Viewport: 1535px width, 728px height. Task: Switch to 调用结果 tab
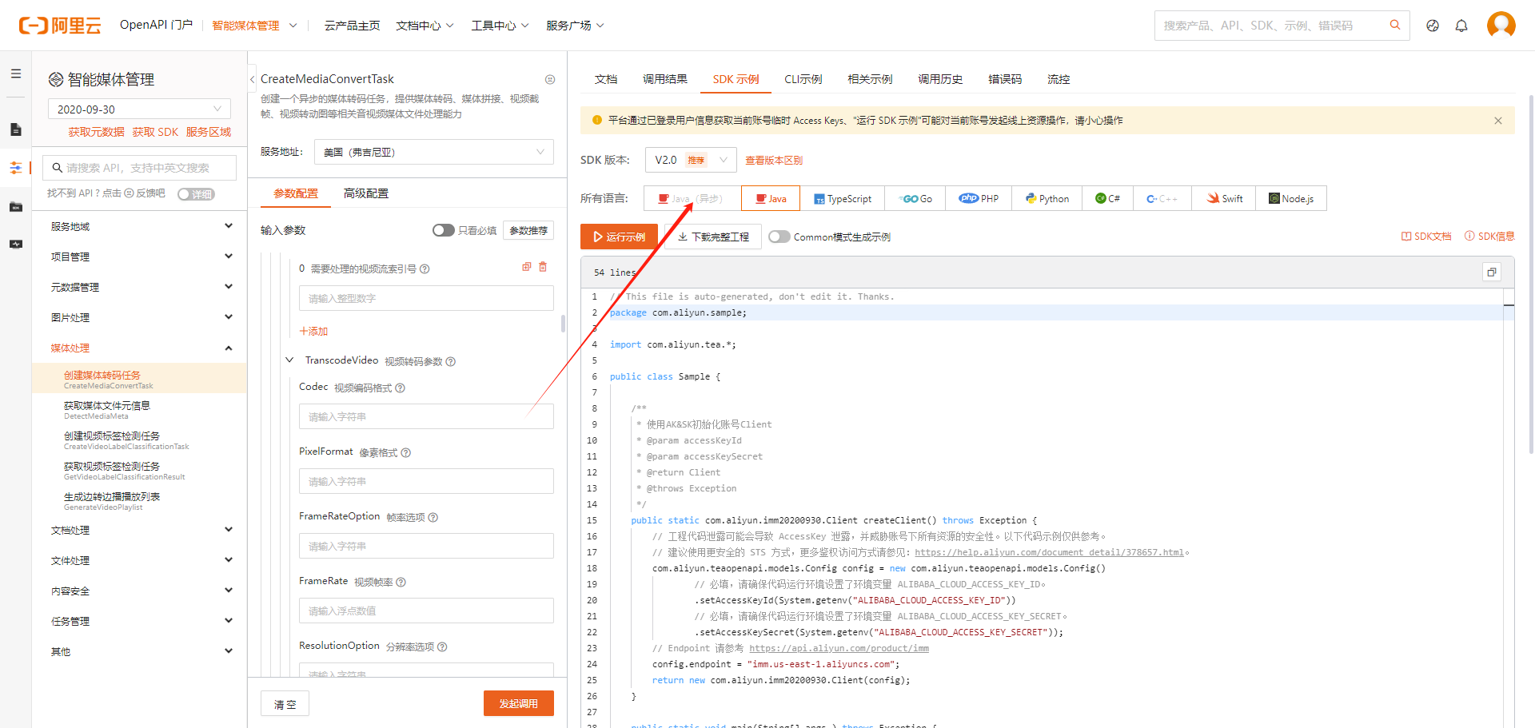tap(665, 79)
